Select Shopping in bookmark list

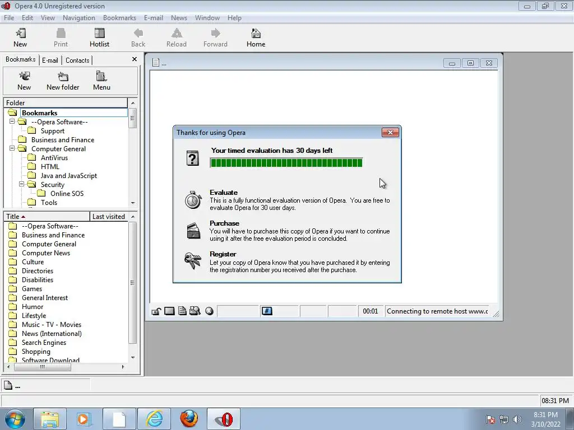pos(36,352)
